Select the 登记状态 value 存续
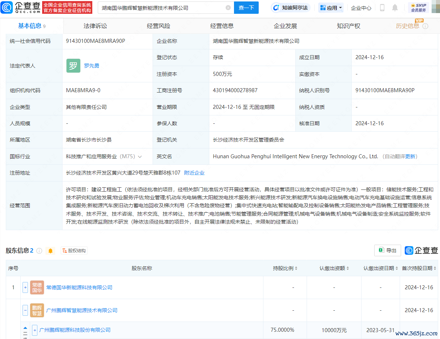The height and width of the screenshot is (339, 440). [x=218, y=57]
